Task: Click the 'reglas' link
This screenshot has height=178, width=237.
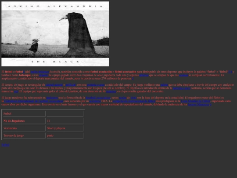Action: 123,98
